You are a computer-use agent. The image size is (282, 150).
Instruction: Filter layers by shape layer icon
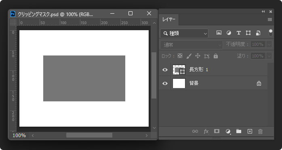click(x=248, y=33)
